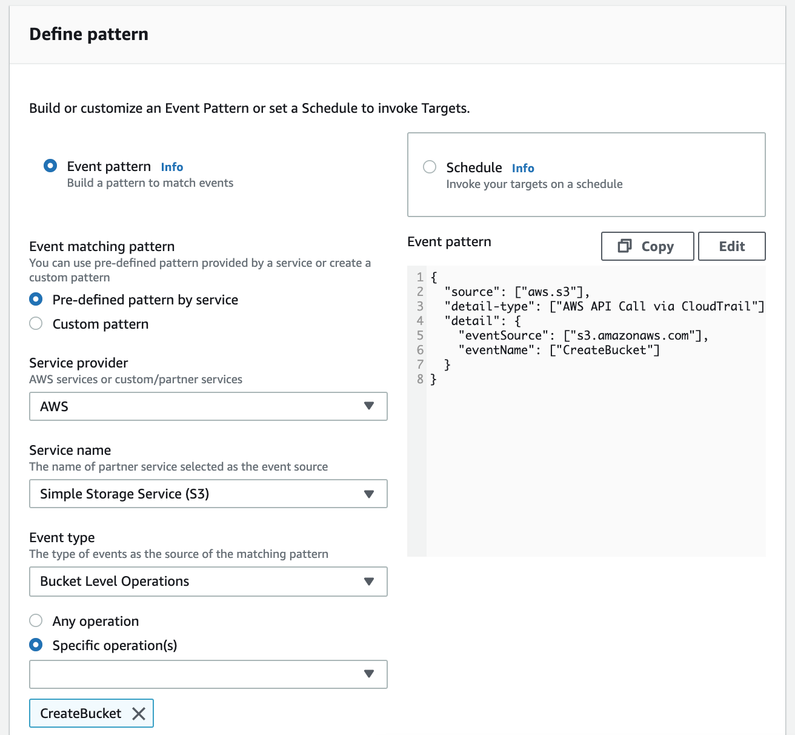Click line number 1 in code gutter

point(420,277)
